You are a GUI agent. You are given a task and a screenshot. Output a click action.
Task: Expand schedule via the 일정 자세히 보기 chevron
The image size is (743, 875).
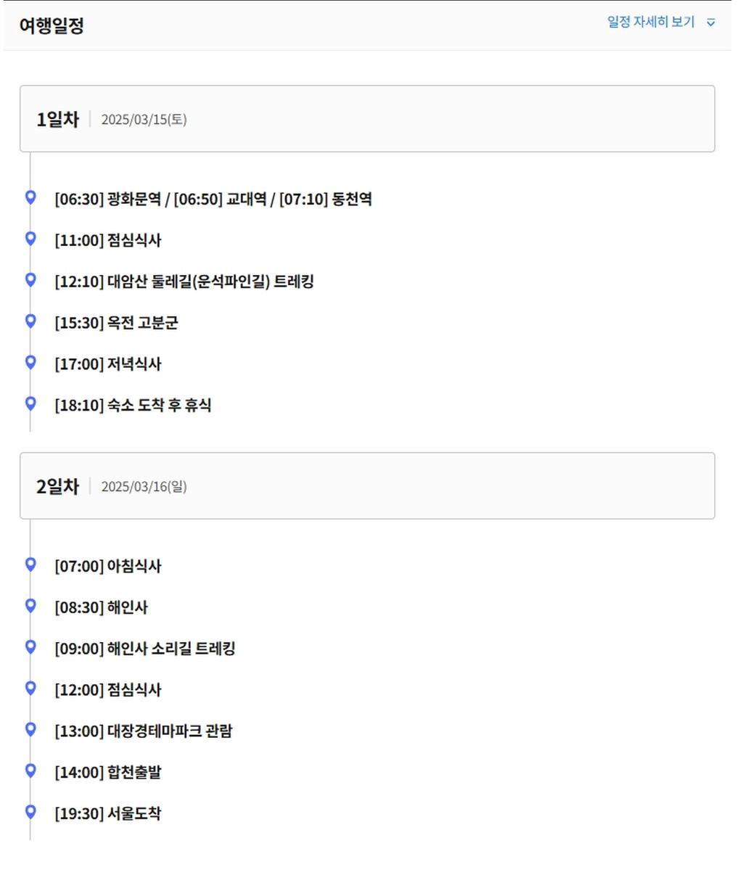(x=711, y=22)
